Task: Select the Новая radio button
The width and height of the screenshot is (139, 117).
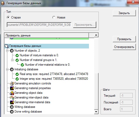Action: click(54, 17)
